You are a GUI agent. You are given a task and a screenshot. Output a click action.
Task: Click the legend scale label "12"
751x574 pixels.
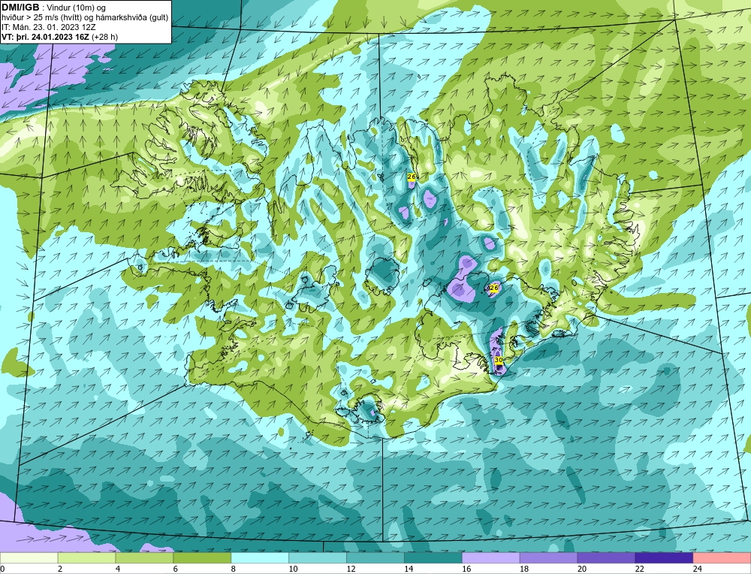[351, 569]
